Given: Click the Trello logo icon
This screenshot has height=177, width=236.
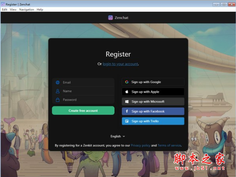Looking at the screenshot, I should tap(127, 121).
